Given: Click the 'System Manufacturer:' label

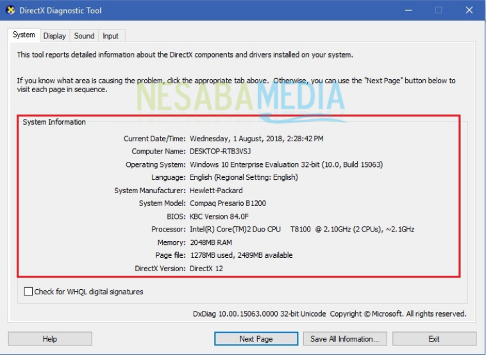Looking at the screenshot, I should [x=150, y=191].
